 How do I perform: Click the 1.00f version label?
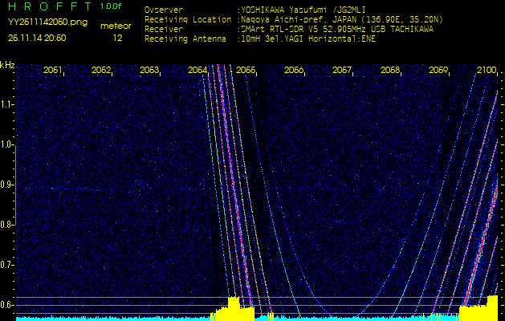click(112, 7)
